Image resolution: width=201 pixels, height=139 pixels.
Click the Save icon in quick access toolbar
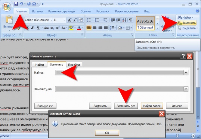coord(16,4)
